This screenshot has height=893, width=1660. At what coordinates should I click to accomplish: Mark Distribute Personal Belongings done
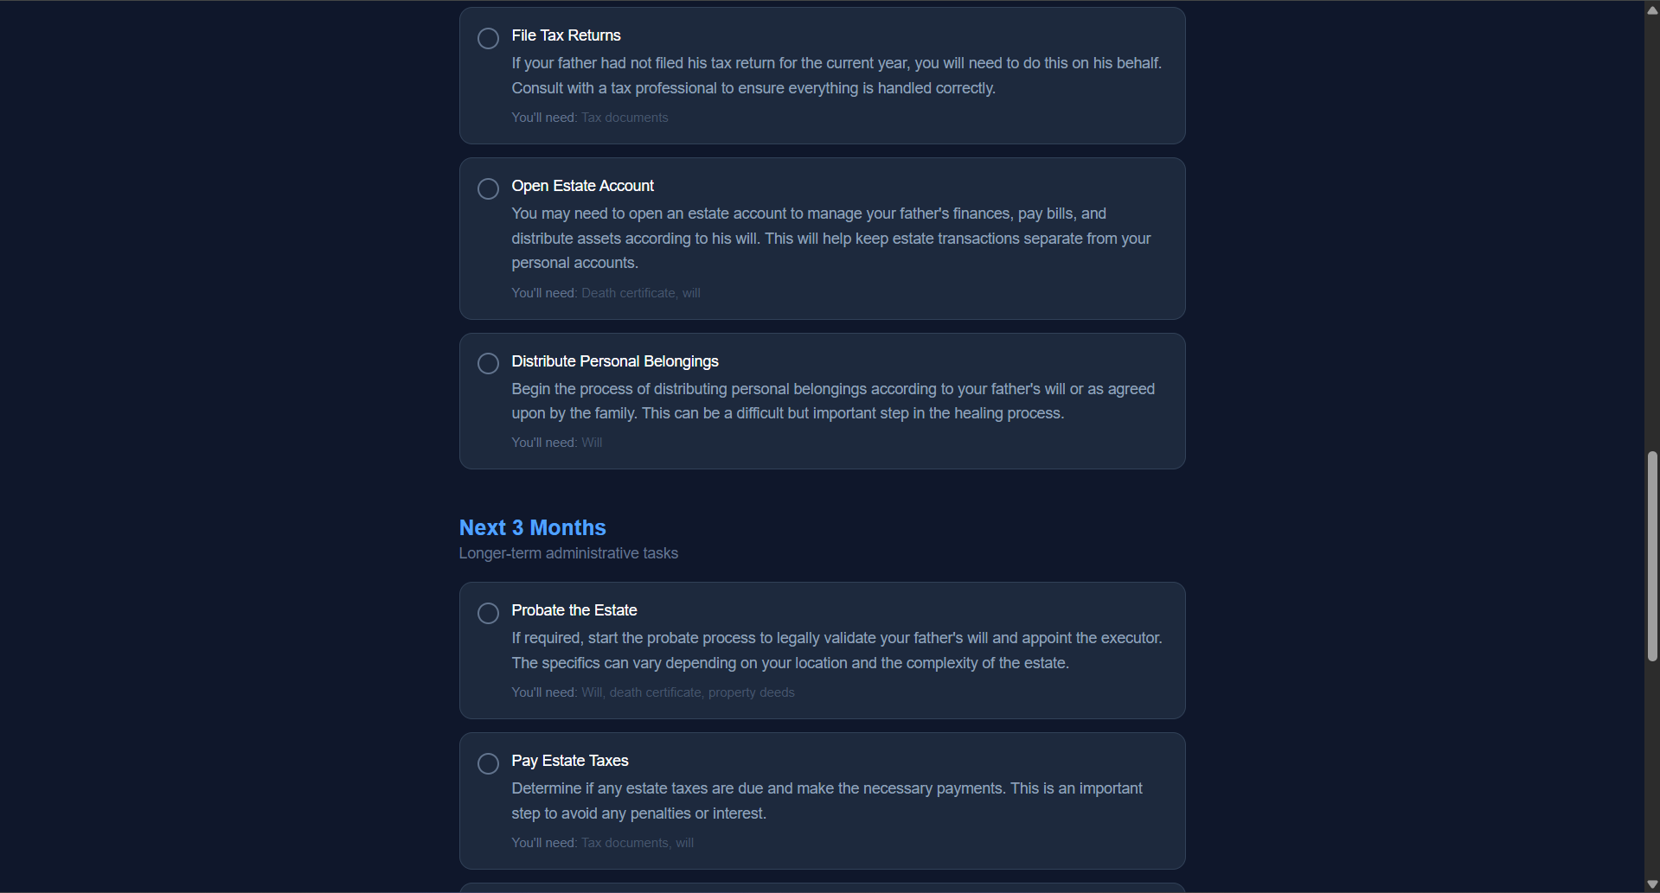[x=487, y=363]
